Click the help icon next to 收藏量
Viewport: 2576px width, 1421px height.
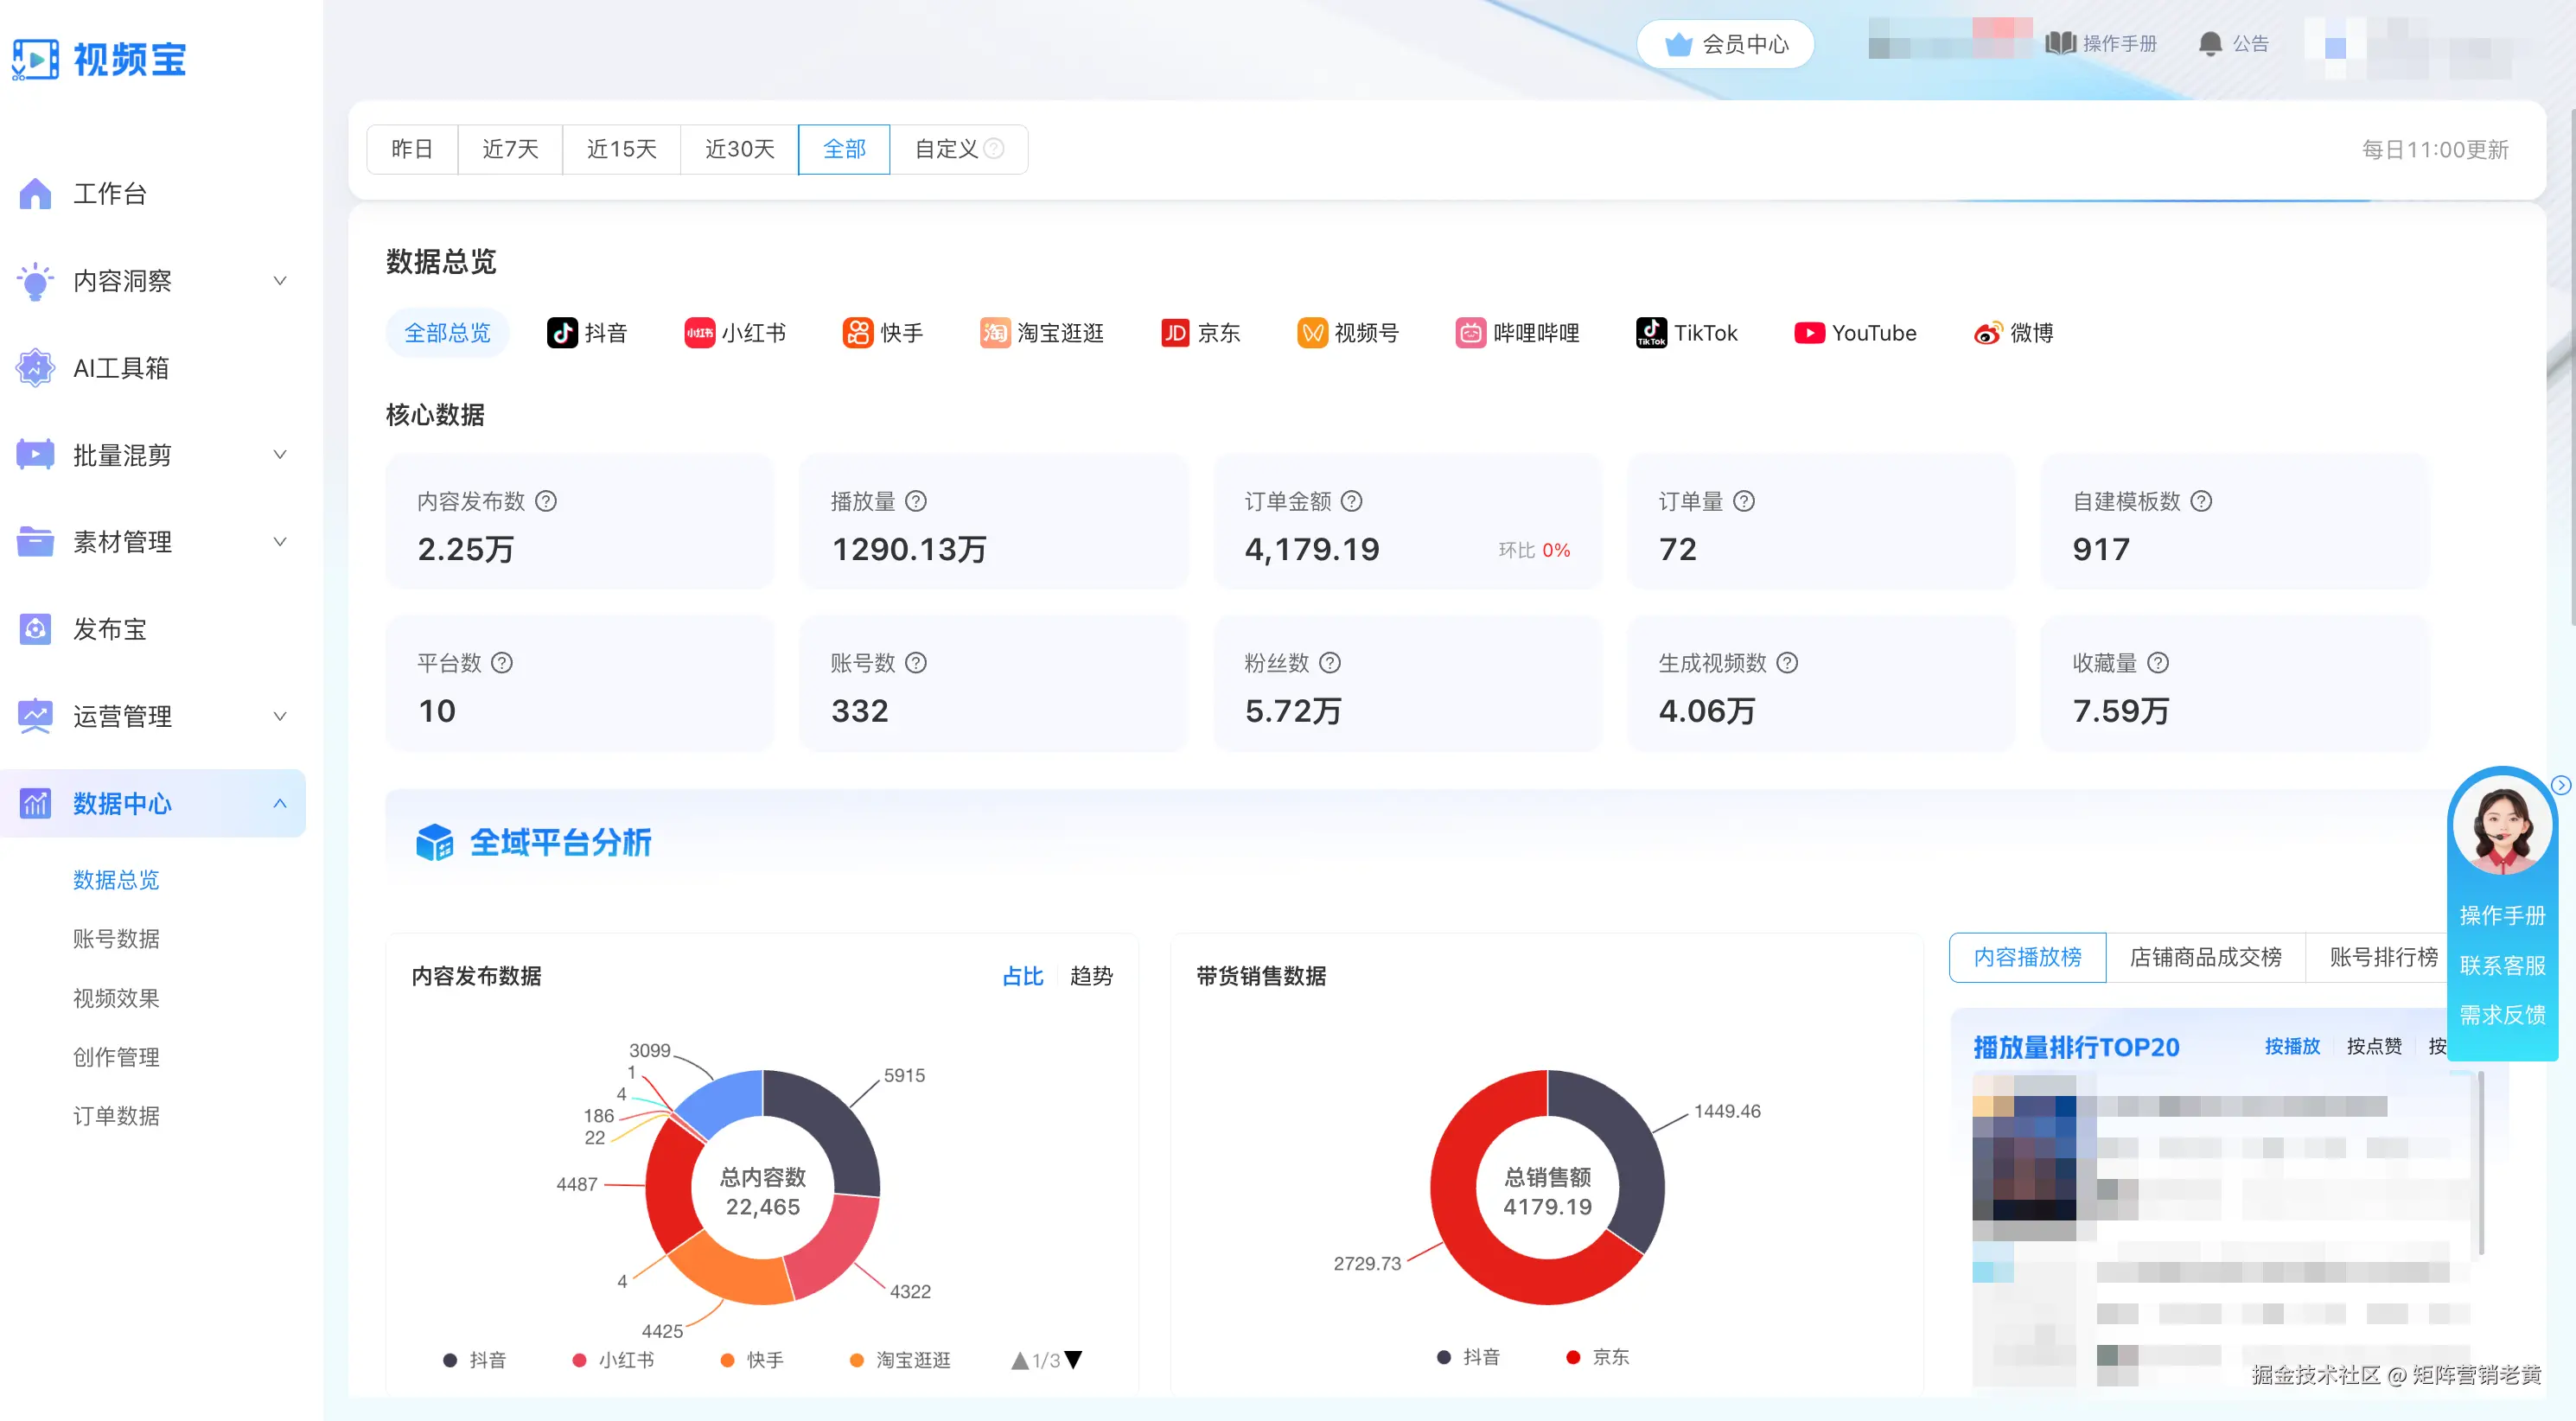tap(2158, 663)
